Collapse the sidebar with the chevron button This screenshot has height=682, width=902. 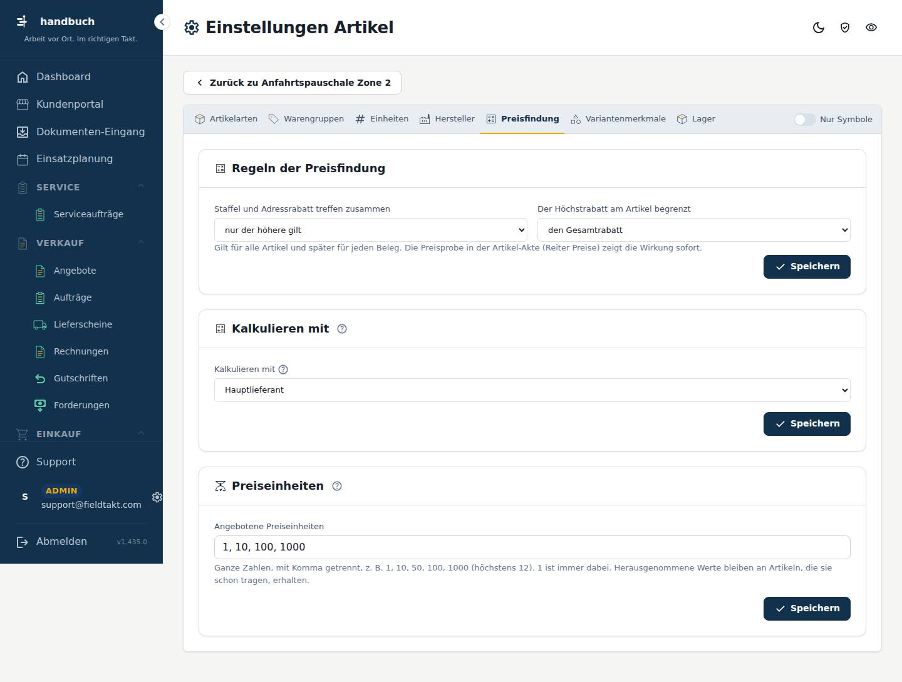click(x=162, y=22)
